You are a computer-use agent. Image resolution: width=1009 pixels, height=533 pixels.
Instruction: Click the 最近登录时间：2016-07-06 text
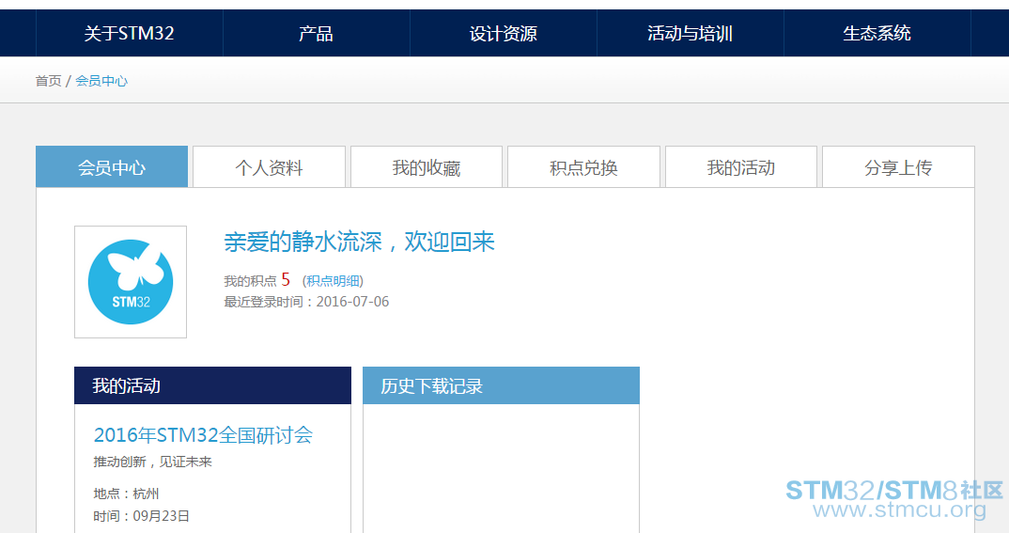point(306,301)
